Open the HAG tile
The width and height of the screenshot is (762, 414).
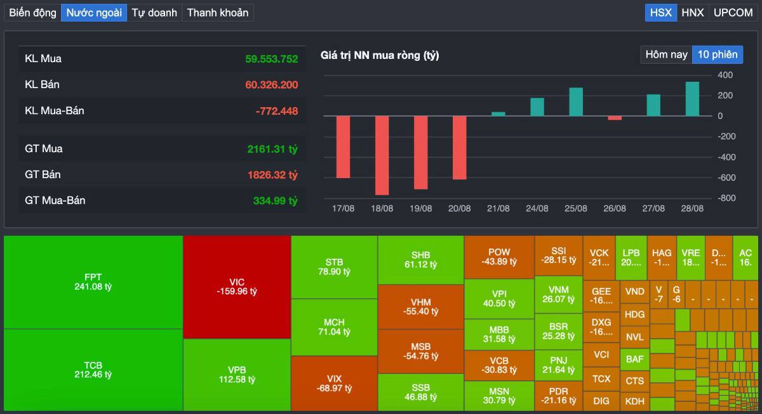pos(662,257)
